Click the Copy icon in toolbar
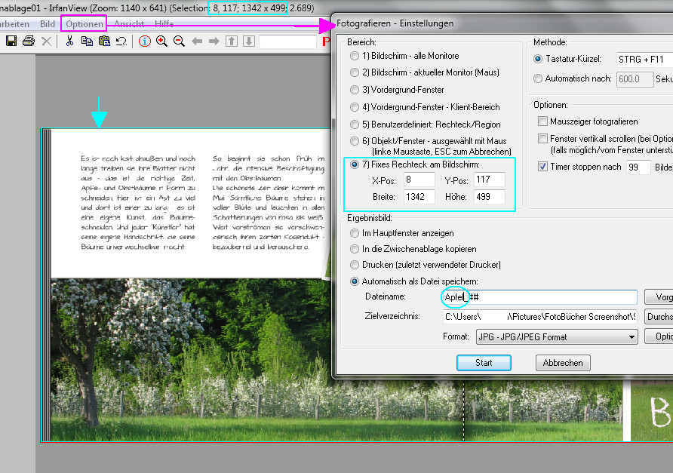This screenshot has width=673, height=473. tap(87, 41)
